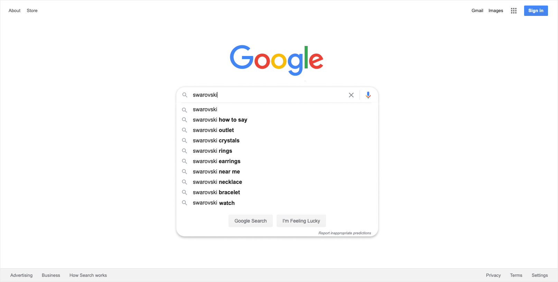Click the blue Sign in button
This screenshot has width=558, height=282.
point(536,11)
